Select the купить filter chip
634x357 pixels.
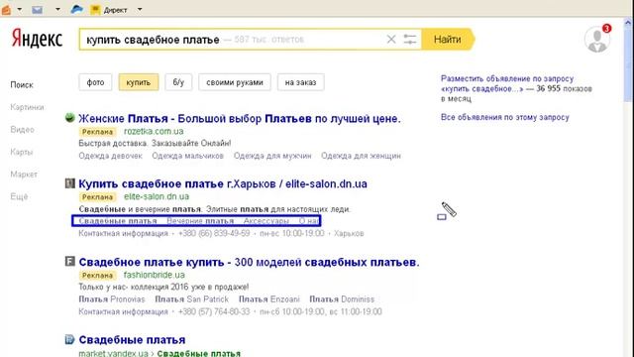coord(139,82)
